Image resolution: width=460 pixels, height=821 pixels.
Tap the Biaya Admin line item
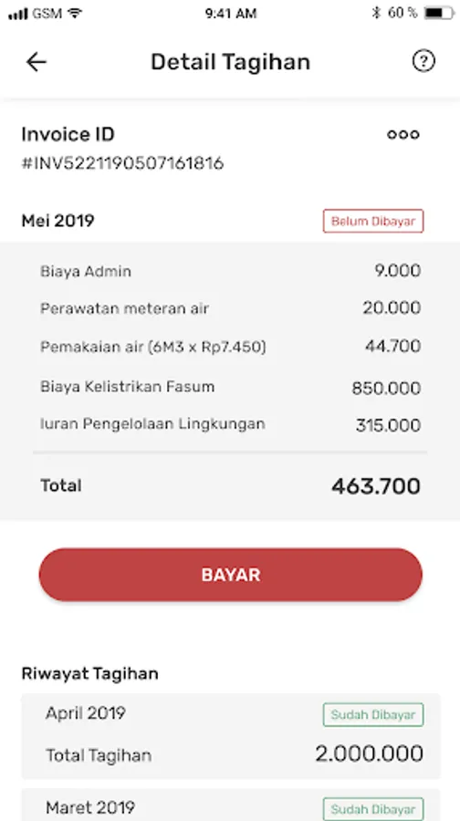tap(231, 271)
